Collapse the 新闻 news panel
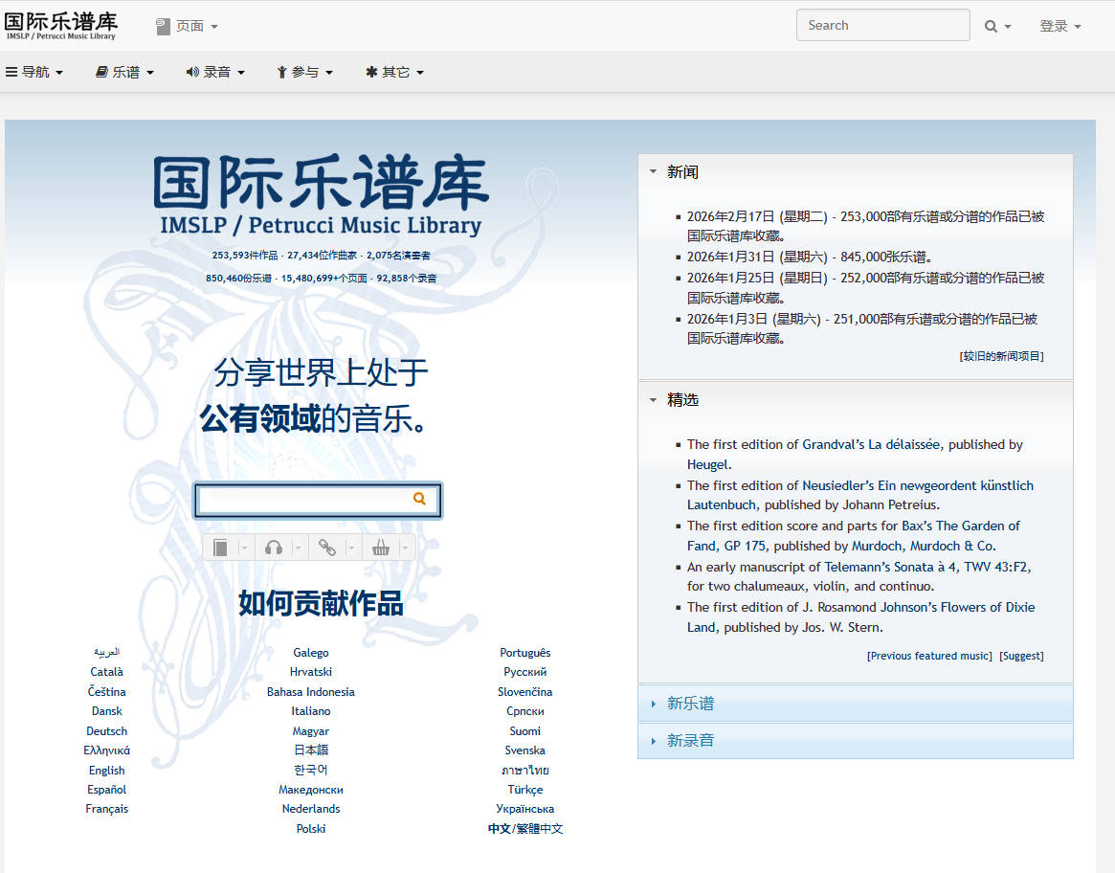 pyautogui.click(x=655, y=171)
